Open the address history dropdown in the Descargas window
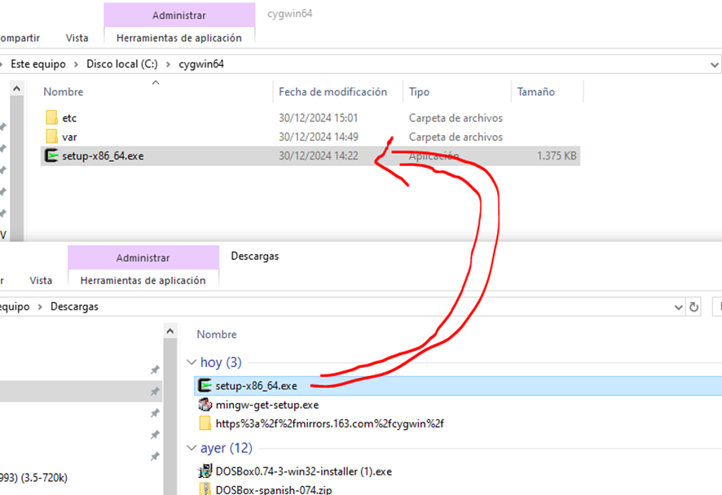This screenshot has width=722, height=495. pos(678,307)
